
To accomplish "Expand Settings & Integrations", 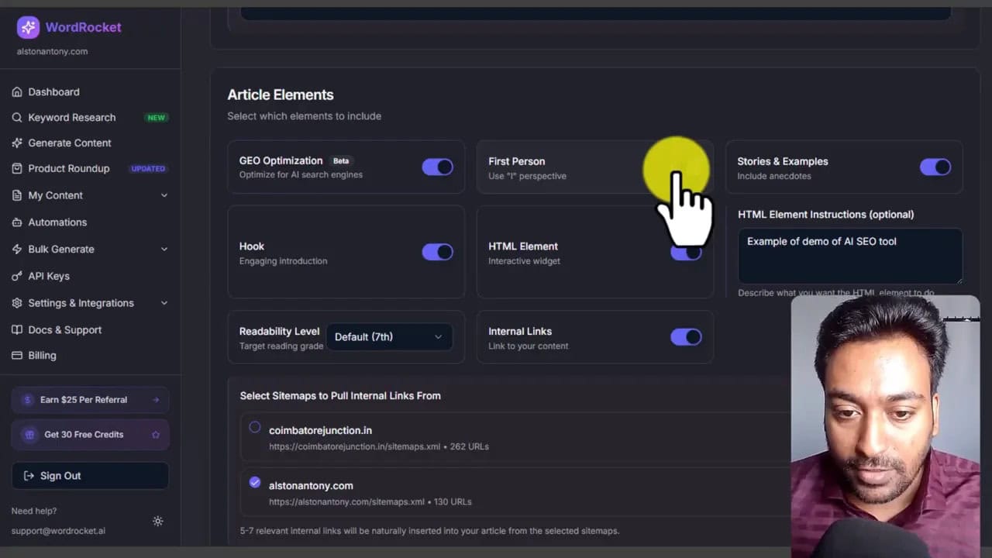I will tap(80, 303).
